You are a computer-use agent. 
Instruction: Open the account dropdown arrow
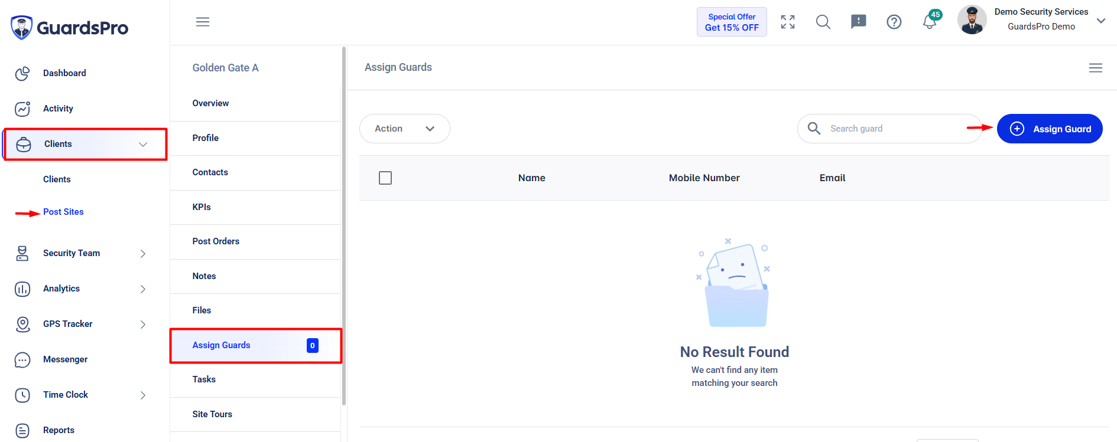coord(1101,21)
